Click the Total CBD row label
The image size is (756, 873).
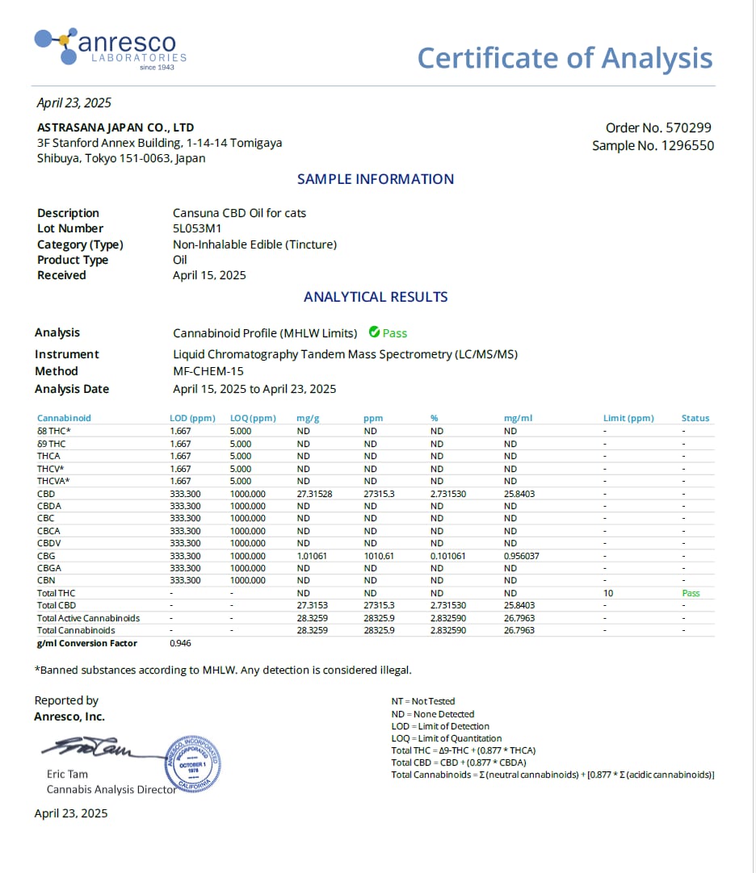[57, 605]
